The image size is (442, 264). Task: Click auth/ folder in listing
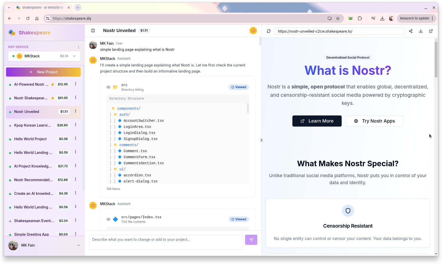point(125,114)
